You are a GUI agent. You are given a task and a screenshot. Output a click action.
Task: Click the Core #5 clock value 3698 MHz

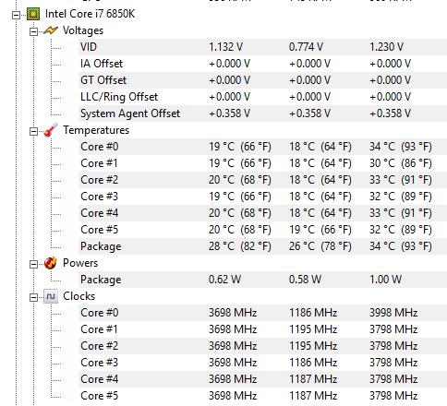(x=233, y=396)
